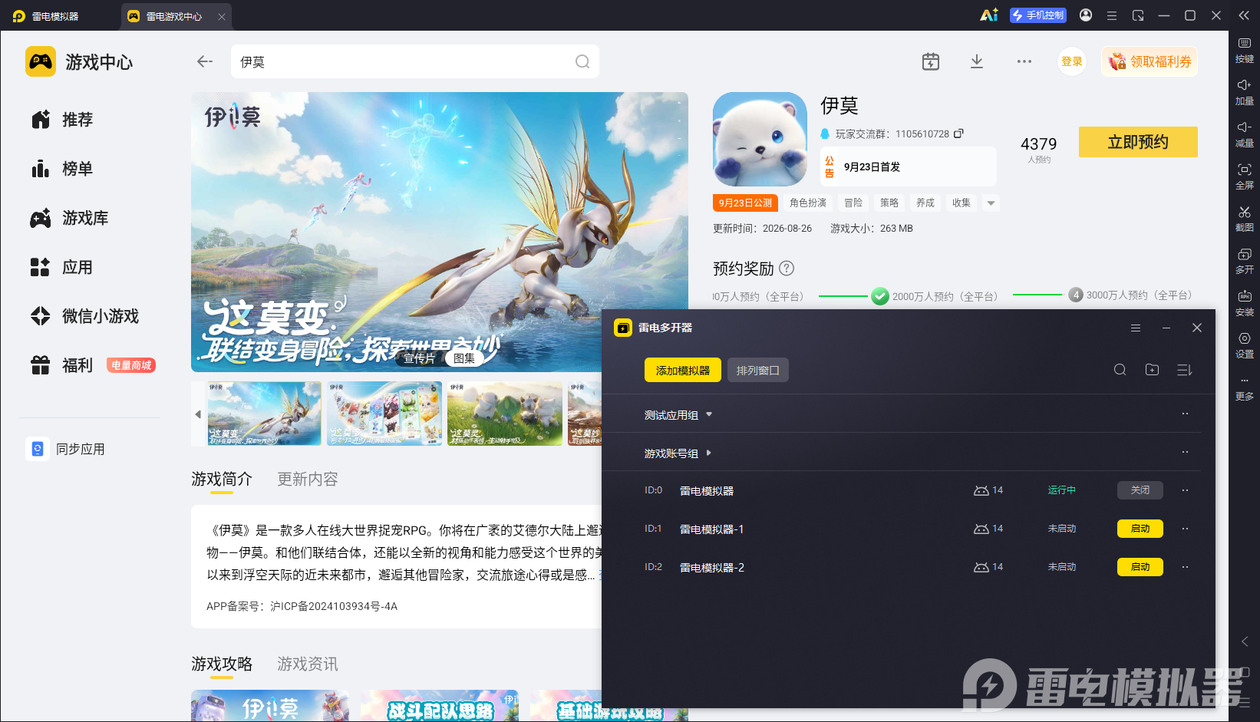Click the 伊莫 search input field
This screenshot has height=722, width=1260.
pos(414,61)
